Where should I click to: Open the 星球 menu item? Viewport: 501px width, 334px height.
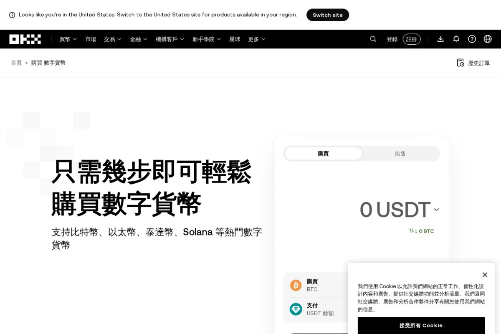(x=235, y=39)
